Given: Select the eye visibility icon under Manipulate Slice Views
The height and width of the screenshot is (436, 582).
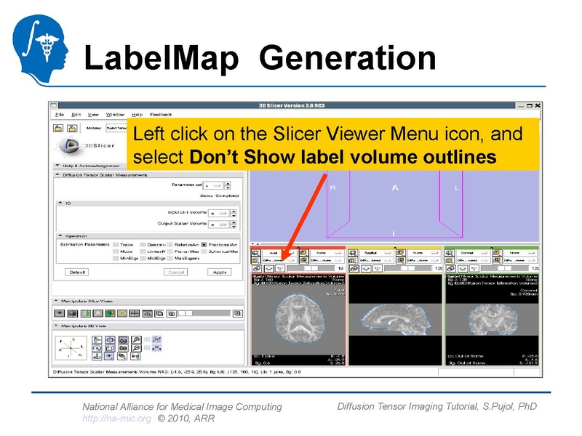Looking at the screenshot, I should pos(60,312).
